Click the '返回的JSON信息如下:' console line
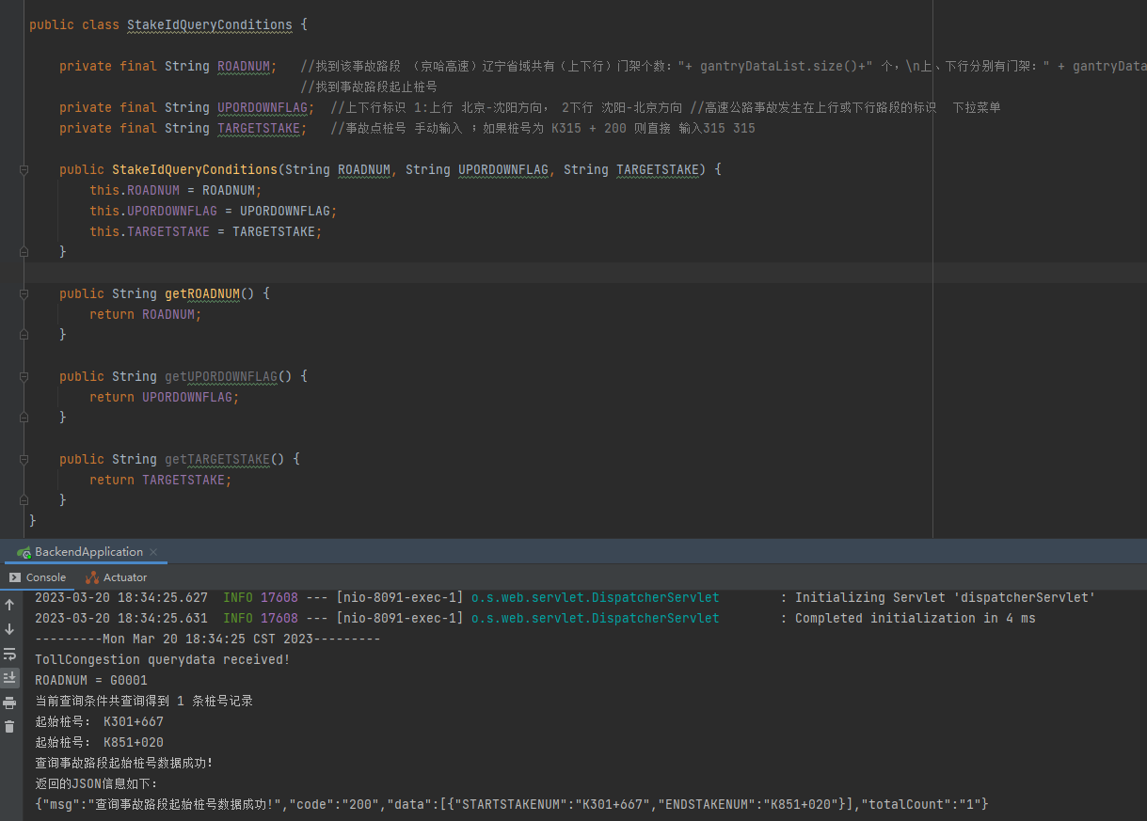Screen dimensions: 1147x821 coord(97,783)
